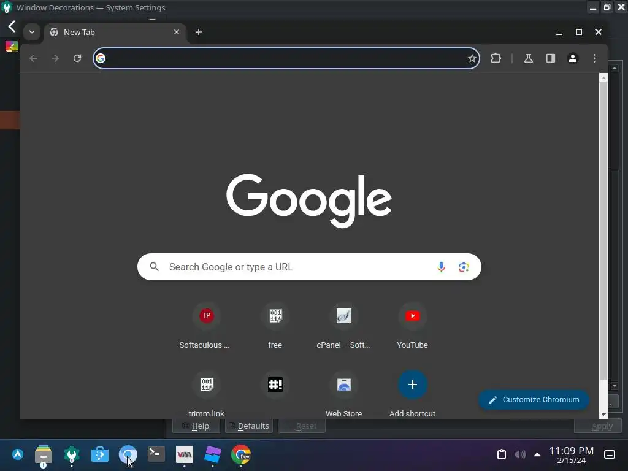Open System Settings taskbar icon

click(x=72, y=455)
